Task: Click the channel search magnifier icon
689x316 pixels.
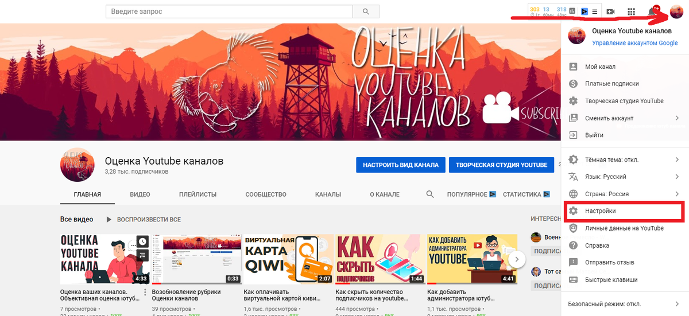Action: (430, 194)
